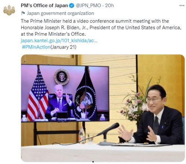Open the japan.kantei.go.jp link
This screenshot has height=164, width=186.
59,41
